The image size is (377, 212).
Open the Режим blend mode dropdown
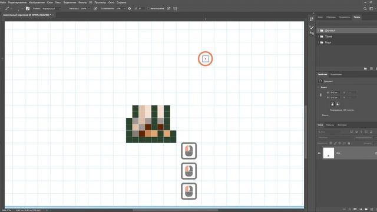click(x=51, y=8)
